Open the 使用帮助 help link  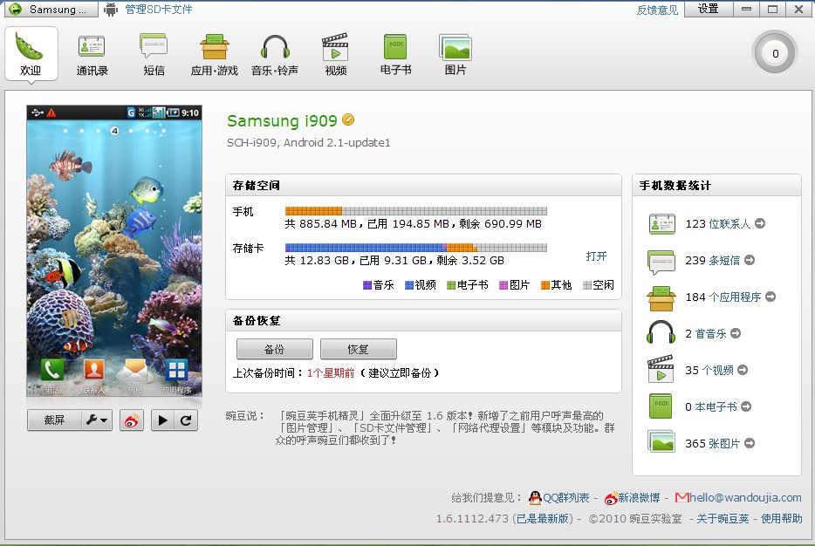click(x=781, y=518)
